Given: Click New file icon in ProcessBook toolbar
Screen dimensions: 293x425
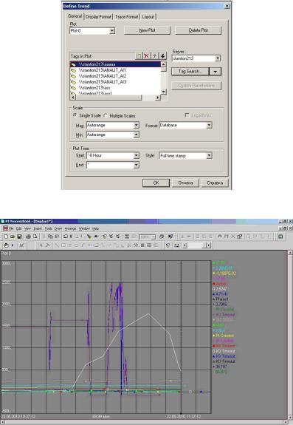Looking at the screenshot, I should point(6,237).
